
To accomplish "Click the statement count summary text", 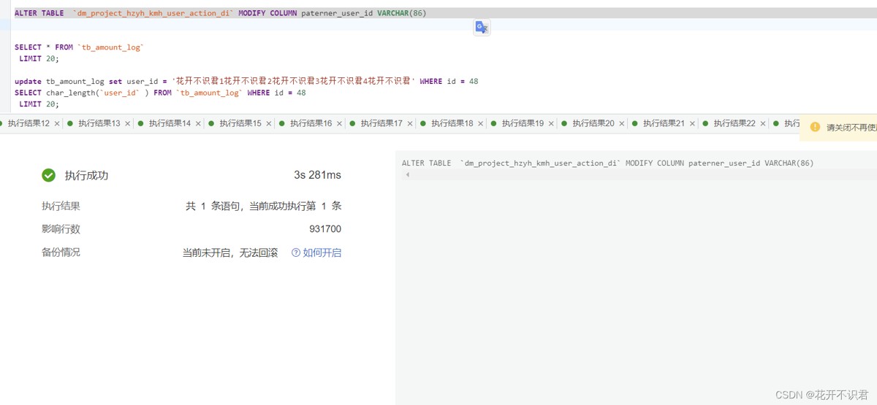I will [x=264, y=207].
